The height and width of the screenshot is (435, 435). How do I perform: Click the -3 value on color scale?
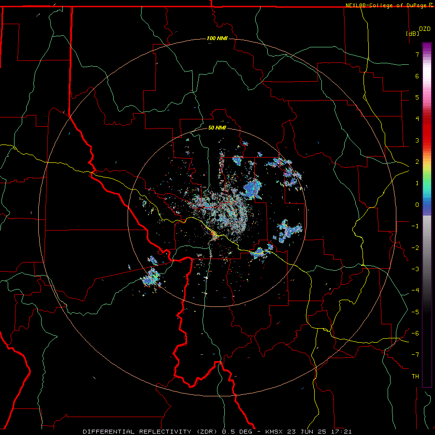tap(415, 269)
